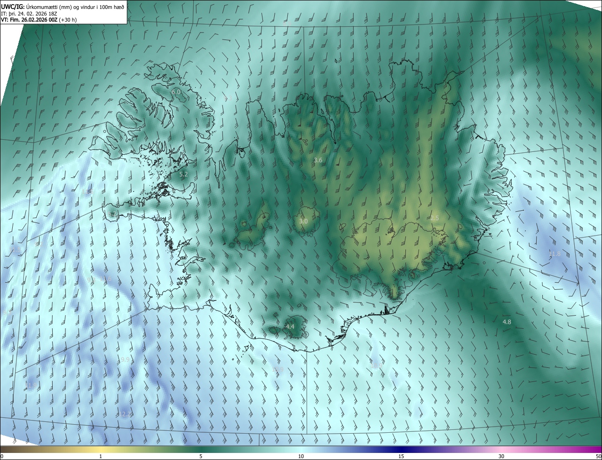Viewport: 602px width, 460px height.
Task: Click the 12.2 value label near the bottom
Action: tap(125, 414)
